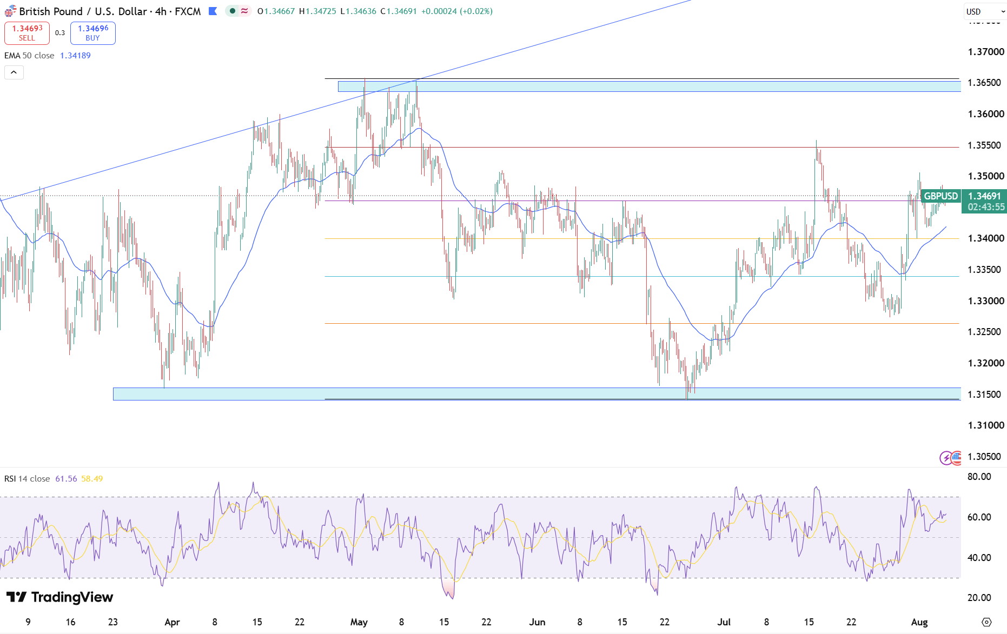
Task: Click the pink approximate-data indicator icon
Action: point(244,11)
